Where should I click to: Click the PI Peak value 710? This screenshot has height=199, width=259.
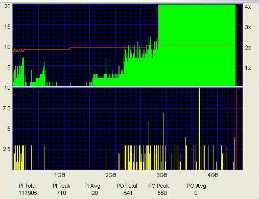point(61,193)
